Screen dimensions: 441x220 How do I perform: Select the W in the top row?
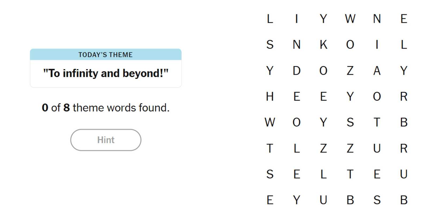[350, 19]
